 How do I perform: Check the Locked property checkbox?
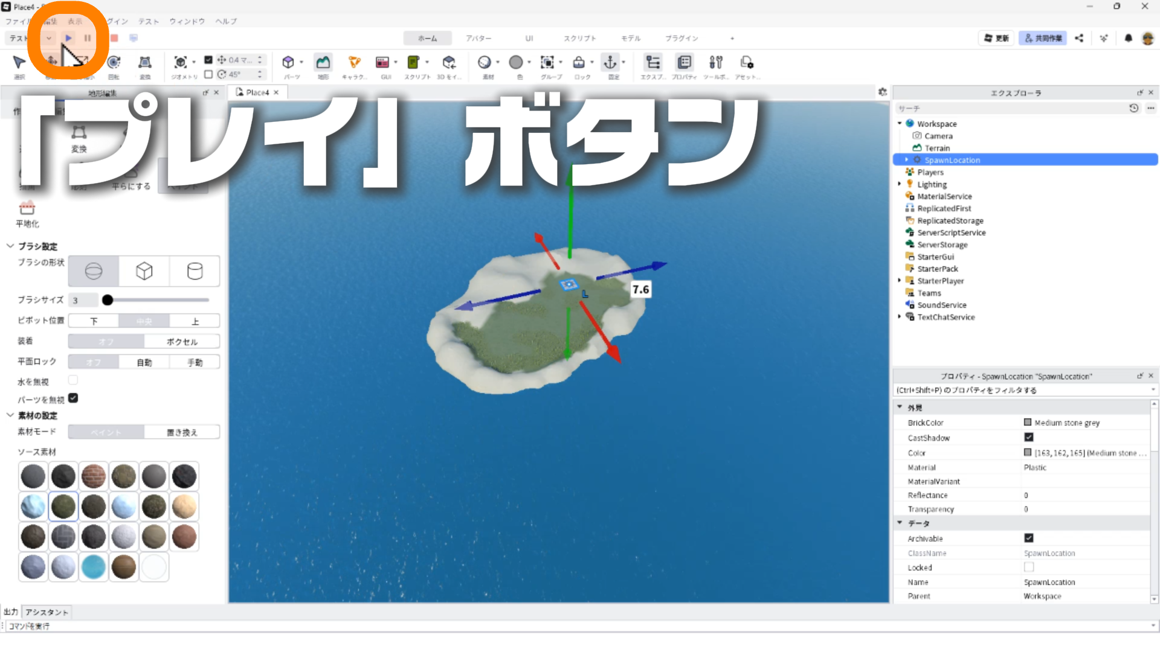pyautogui.click(x=1028, y=567)
